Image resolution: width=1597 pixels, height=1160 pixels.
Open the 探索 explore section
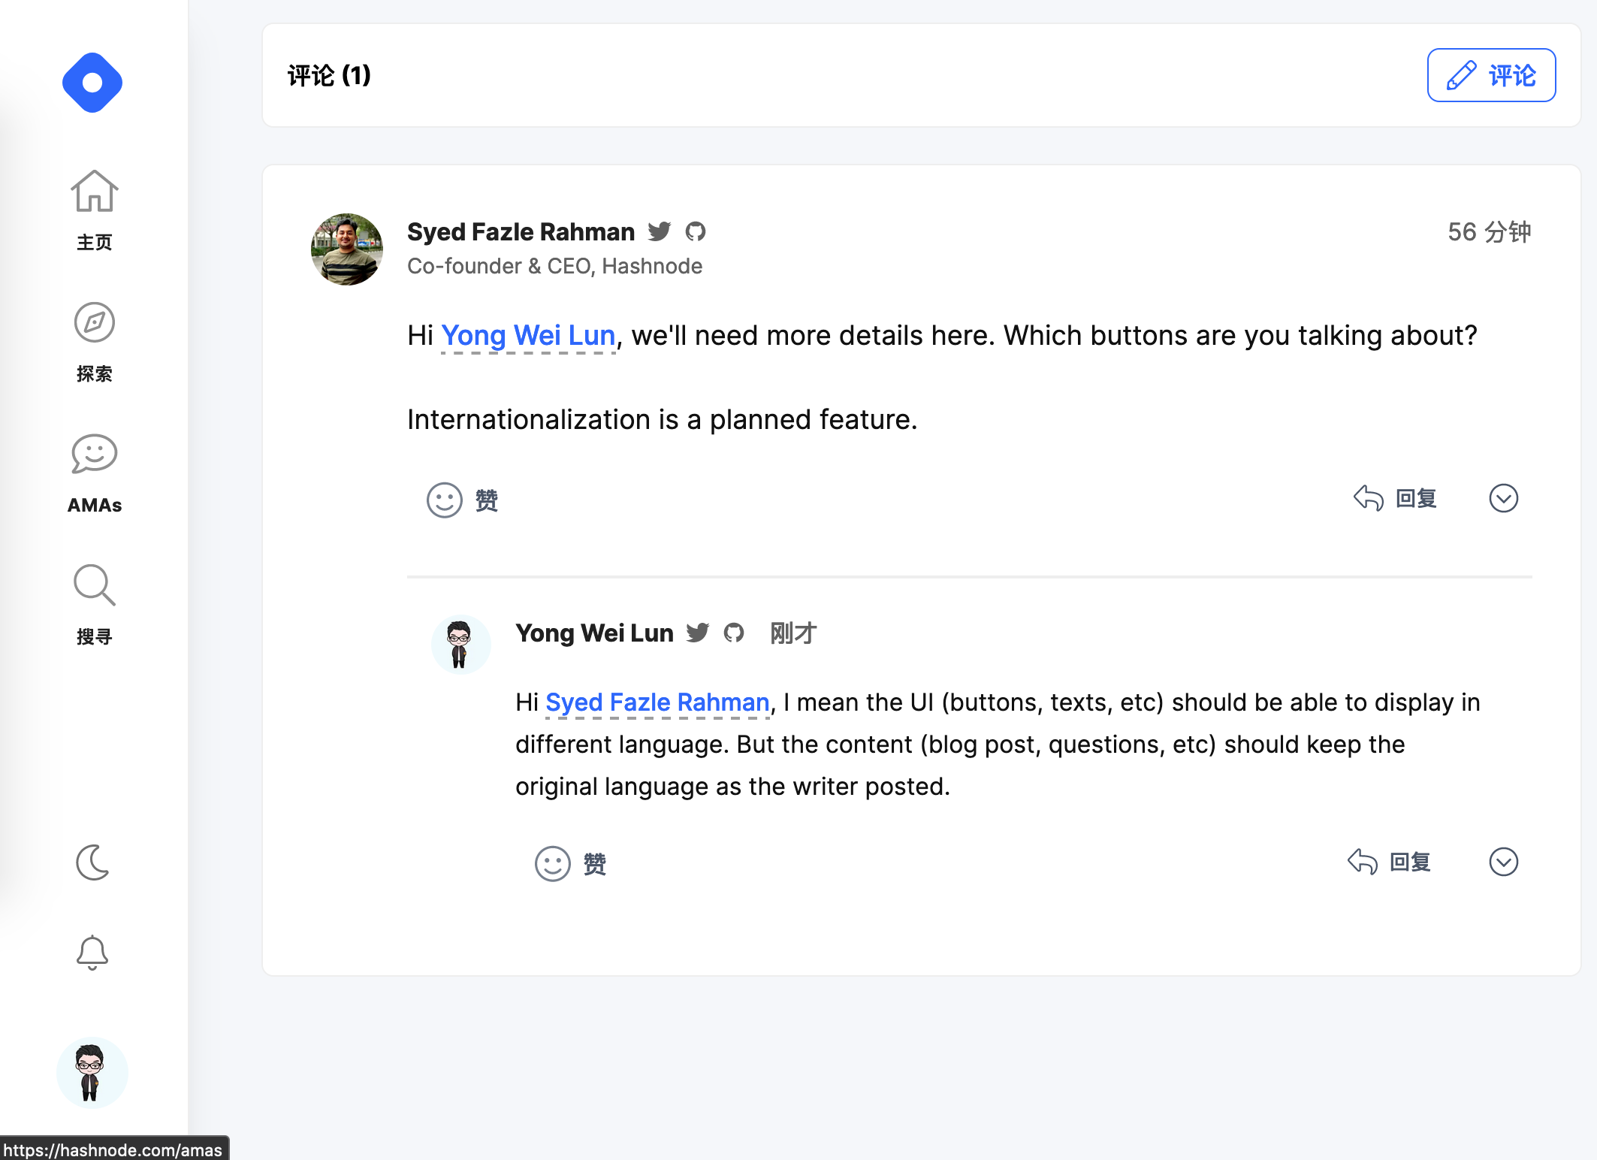pyautogui.click(x=94, y=342)
